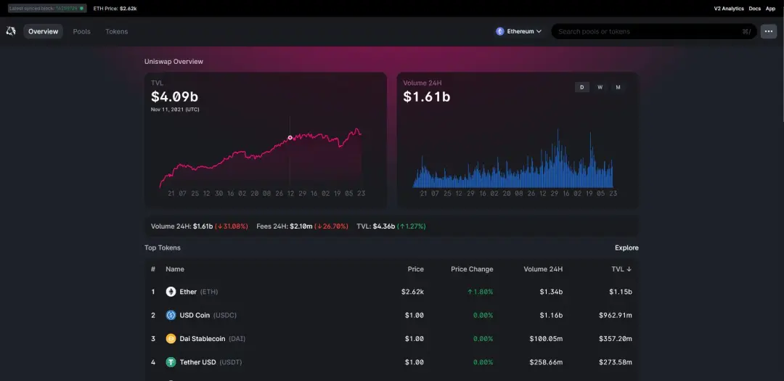
Task: Open the Docs link
Action: click(754, 9)
